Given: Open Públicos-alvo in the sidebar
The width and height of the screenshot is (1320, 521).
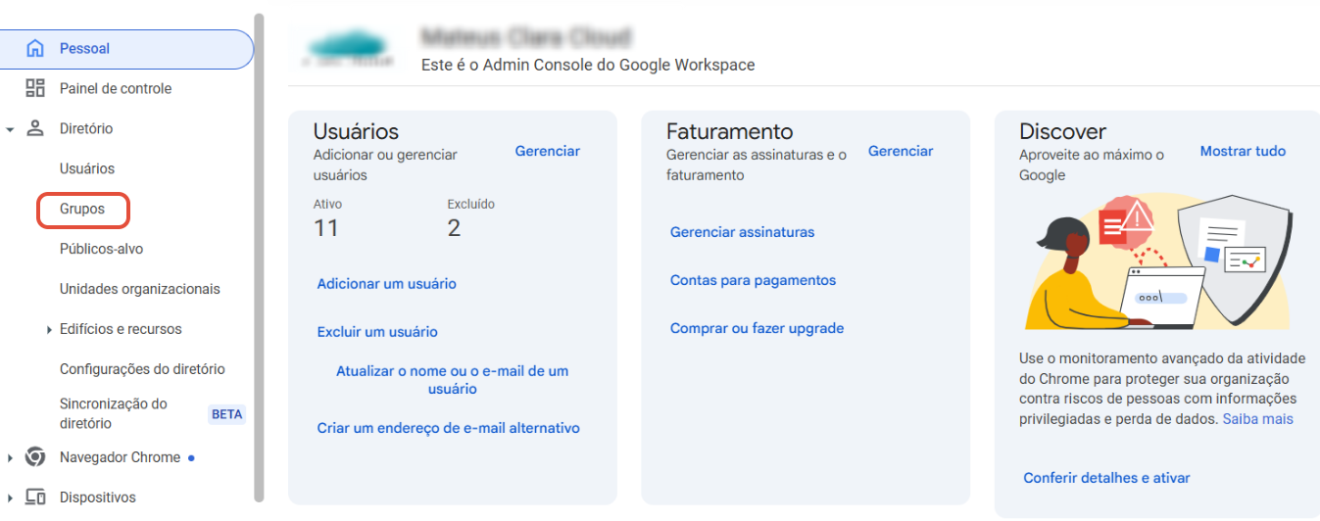Looking at the screenshot, I should [x=101, y=249].
